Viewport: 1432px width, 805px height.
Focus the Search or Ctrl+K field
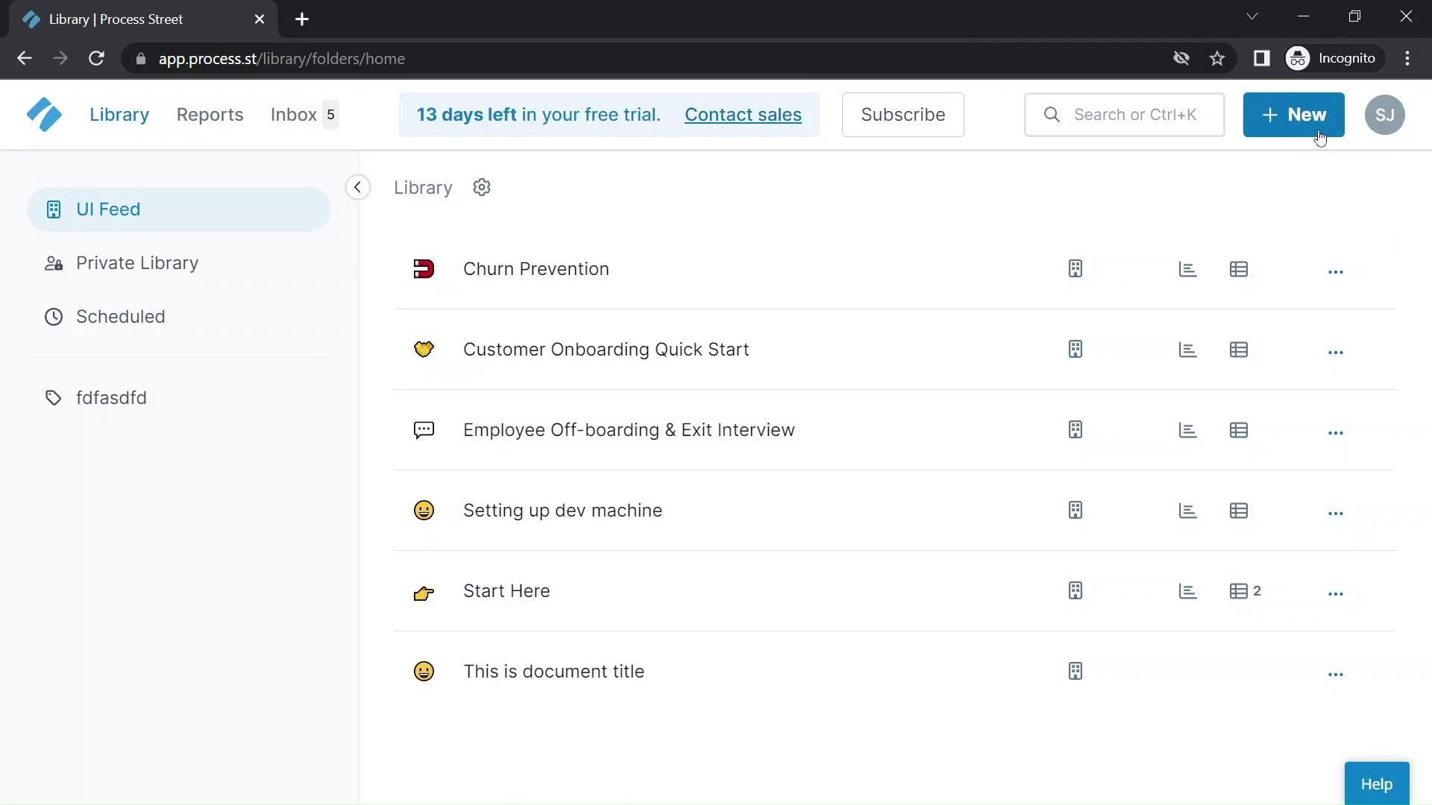click(x=1134, y=115)
